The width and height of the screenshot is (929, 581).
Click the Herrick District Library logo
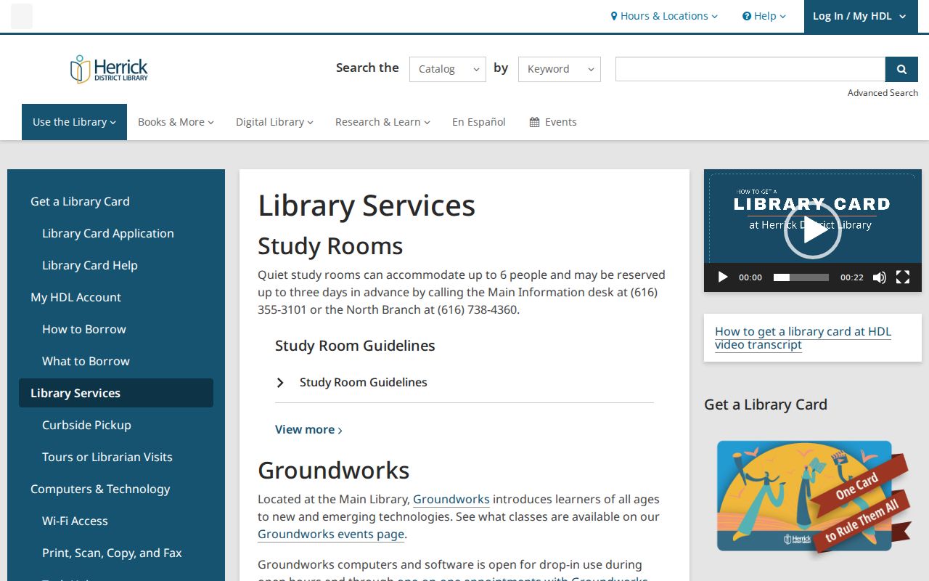(x=109, y=69)
